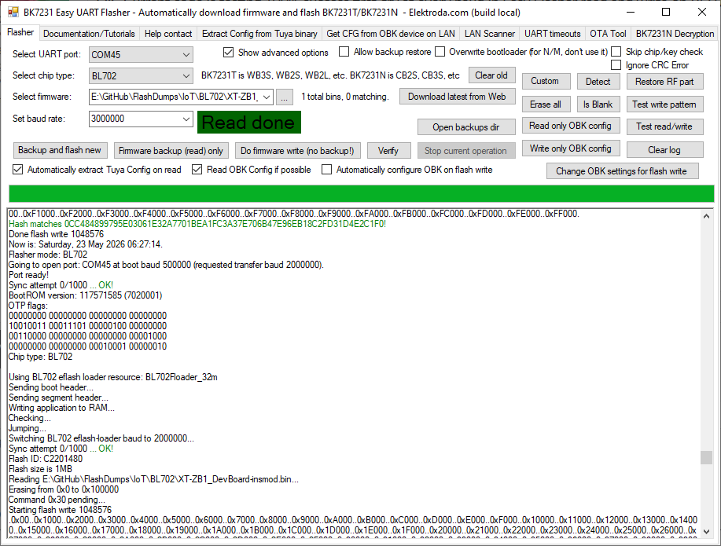The width and height of the screenshot is (721, 546).
Task: Click the green Read done status label
Action: [x=249, y=123]
